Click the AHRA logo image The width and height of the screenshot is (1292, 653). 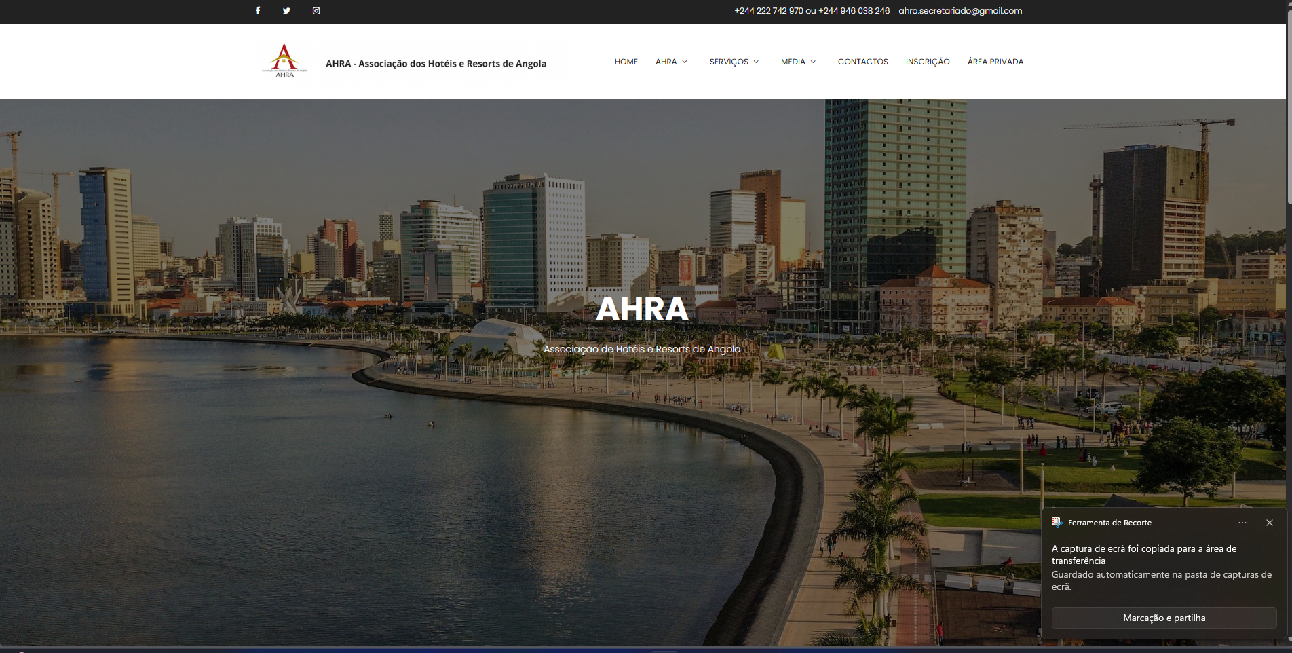(284, 62)
